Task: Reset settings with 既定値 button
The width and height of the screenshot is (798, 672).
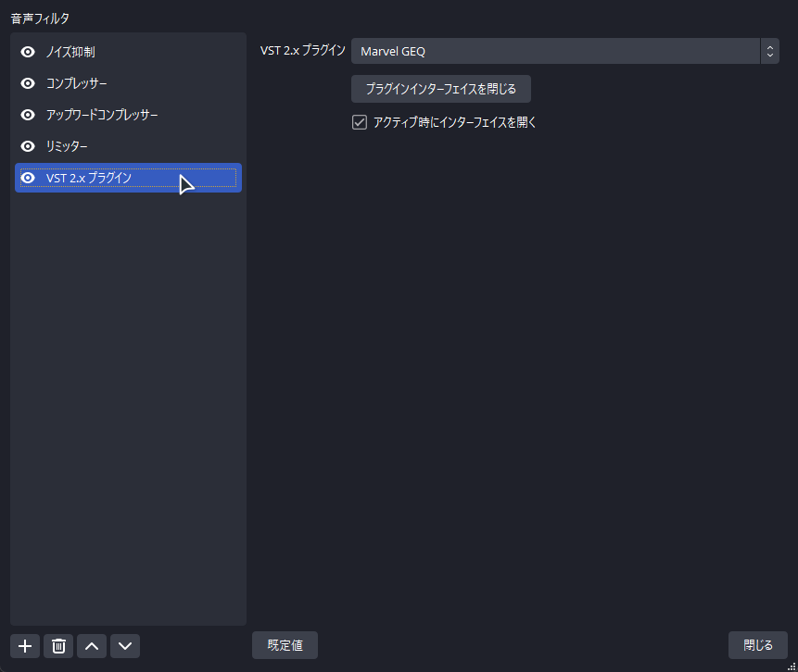Action: click(x=285, y=645)
